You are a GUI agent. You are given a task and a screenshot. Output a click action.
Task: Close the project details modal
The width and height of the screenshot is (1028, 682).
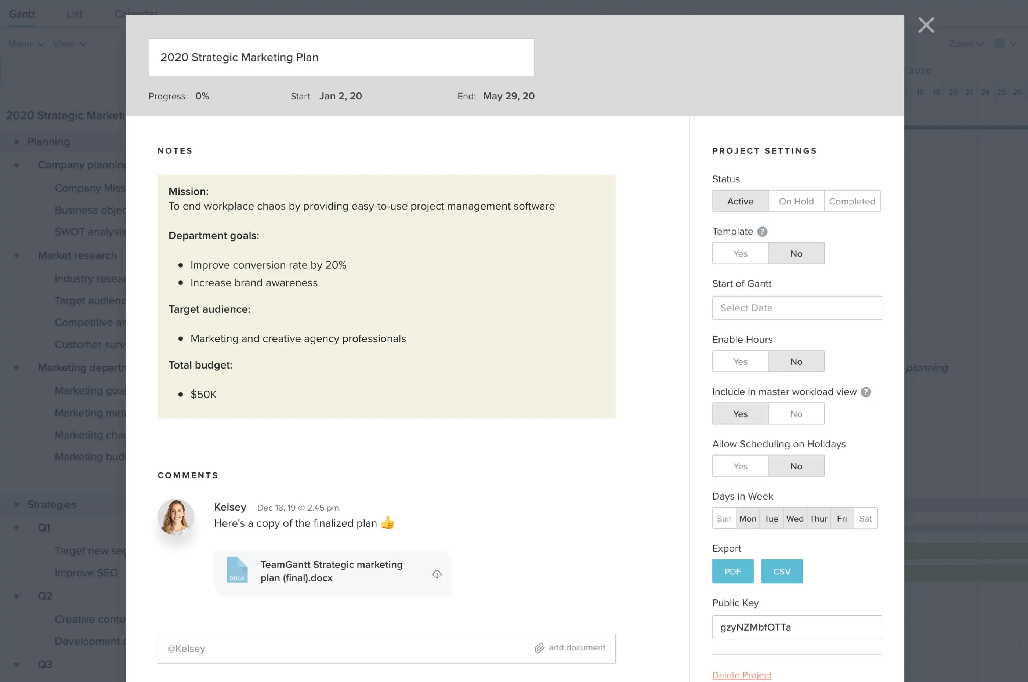(926, 25)
